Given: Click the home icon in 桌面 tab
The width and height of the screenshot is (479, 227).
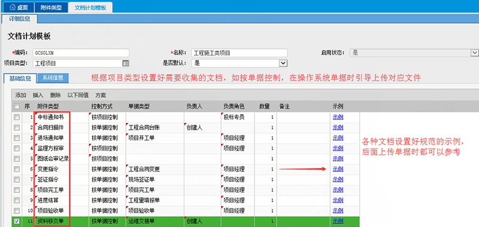Looking at the screenshot, I should (13, 8).
